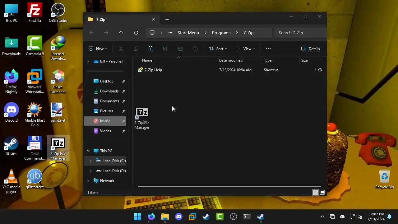Open VLC media player desktop shortcut
Viewport: 398px width, 224px height.
click(x=11, y=181)
